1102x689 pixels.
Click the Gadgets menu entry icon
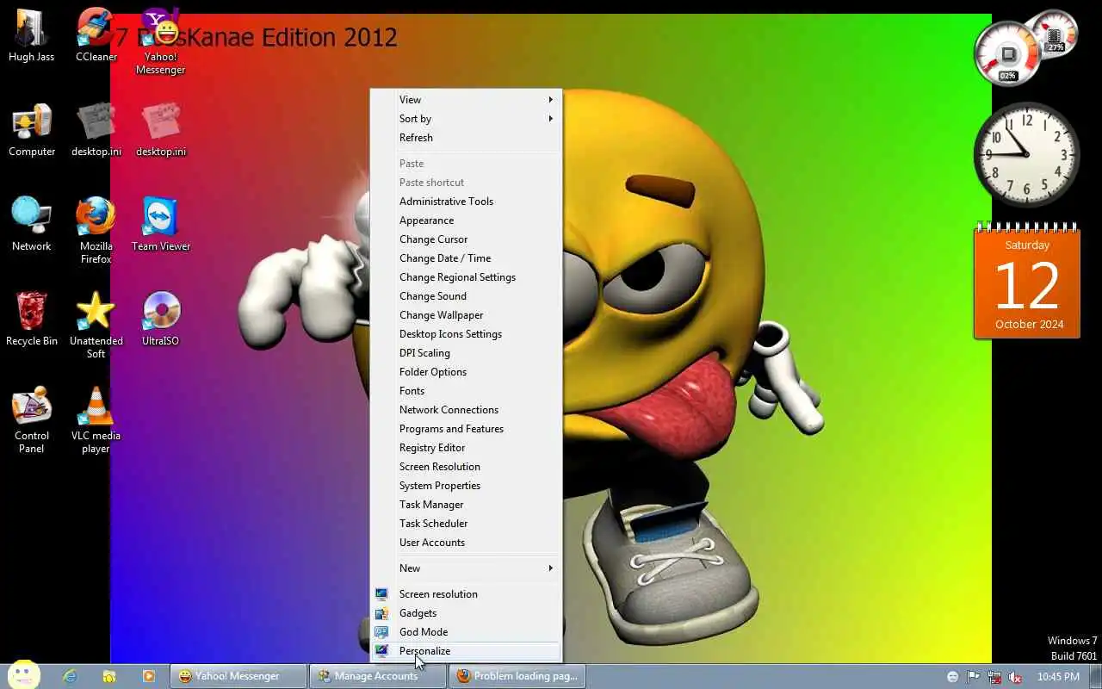point(381,613)
